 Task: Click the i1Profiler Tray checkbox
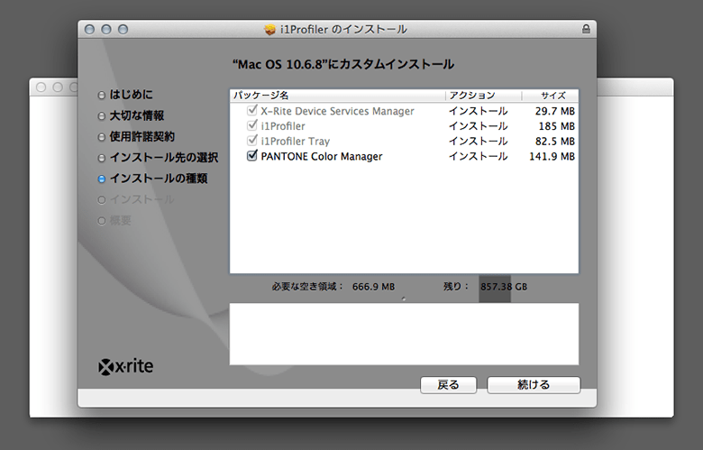pyautogui.click(x=252, y=141)
